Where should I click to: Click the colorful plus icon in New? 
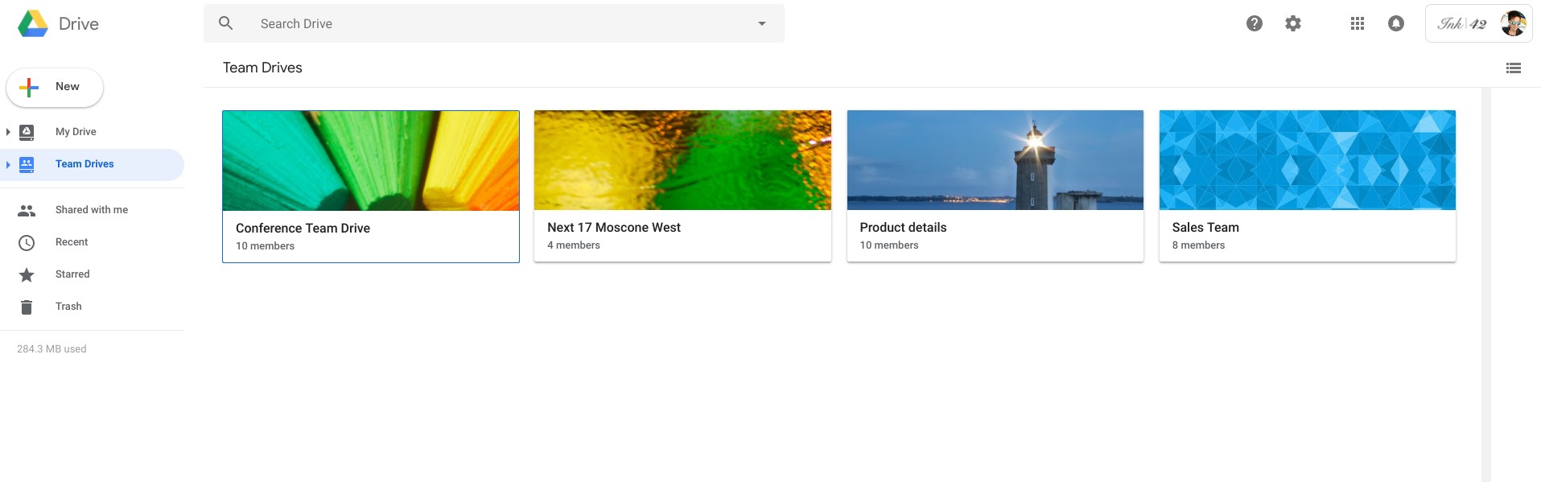[29, 87]
